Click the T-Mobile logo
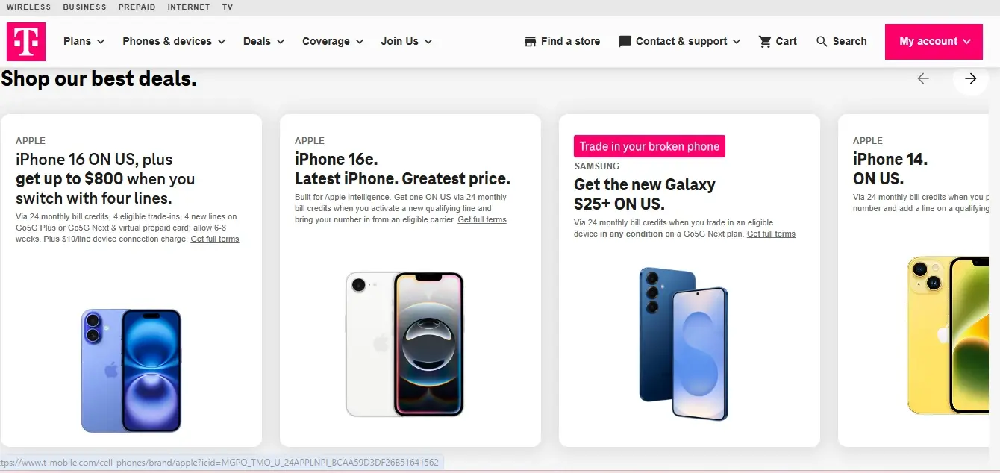The width and height of the screenshot is (1000, 473). [26, 41]
